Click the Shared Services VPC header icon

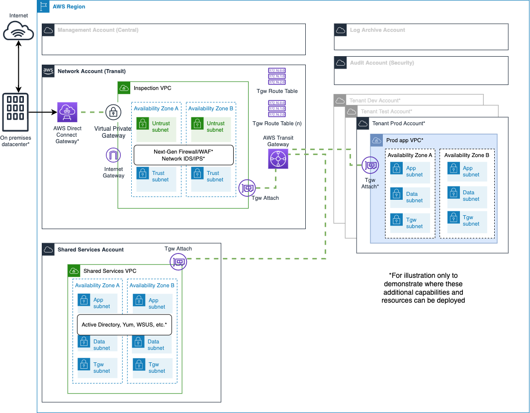coord(74,270)
